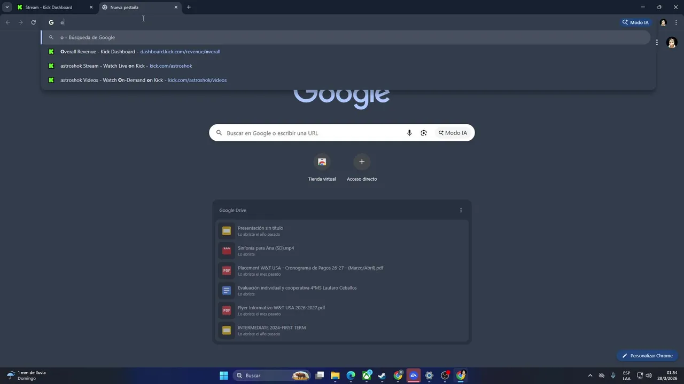Click the taskbar Buscar search box
684x384 pixels.
click(273, 375)
